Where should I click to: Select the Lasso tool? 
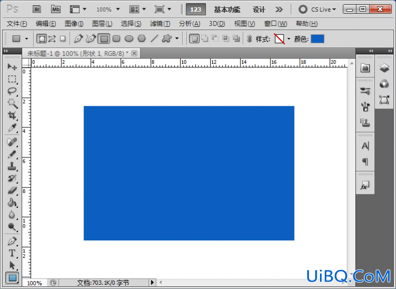12,91
